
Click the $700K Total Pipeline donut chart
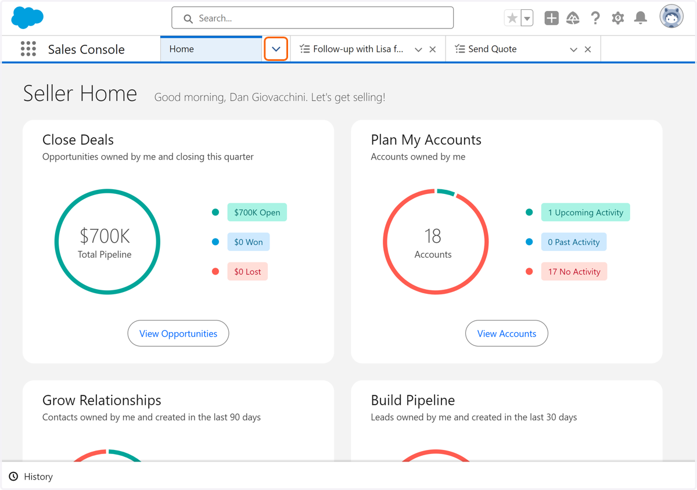point(107,242)
